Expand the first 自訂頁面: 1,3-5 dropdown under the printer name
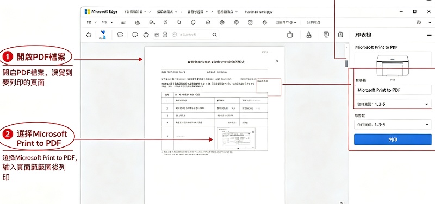Screen dimensions: 435x204 tap(393, 104)
